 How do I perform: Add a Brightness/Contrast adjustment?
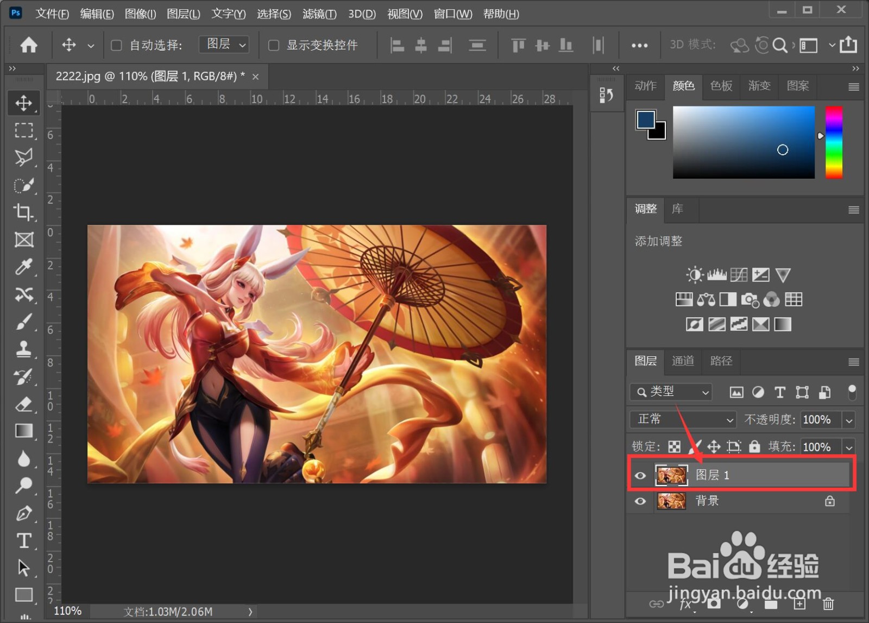[694, 274]
